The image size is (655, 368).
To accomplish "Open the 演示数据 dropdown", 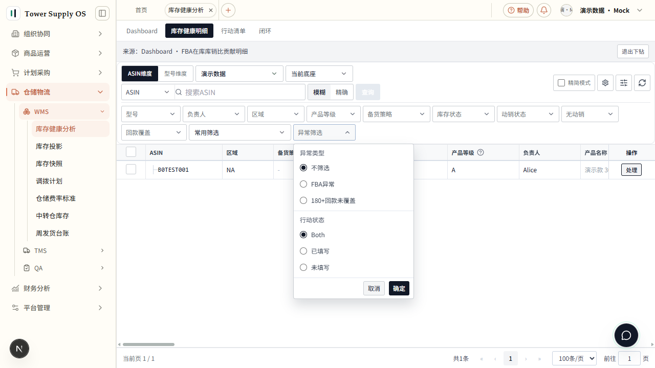I will (x=239, y=74).
